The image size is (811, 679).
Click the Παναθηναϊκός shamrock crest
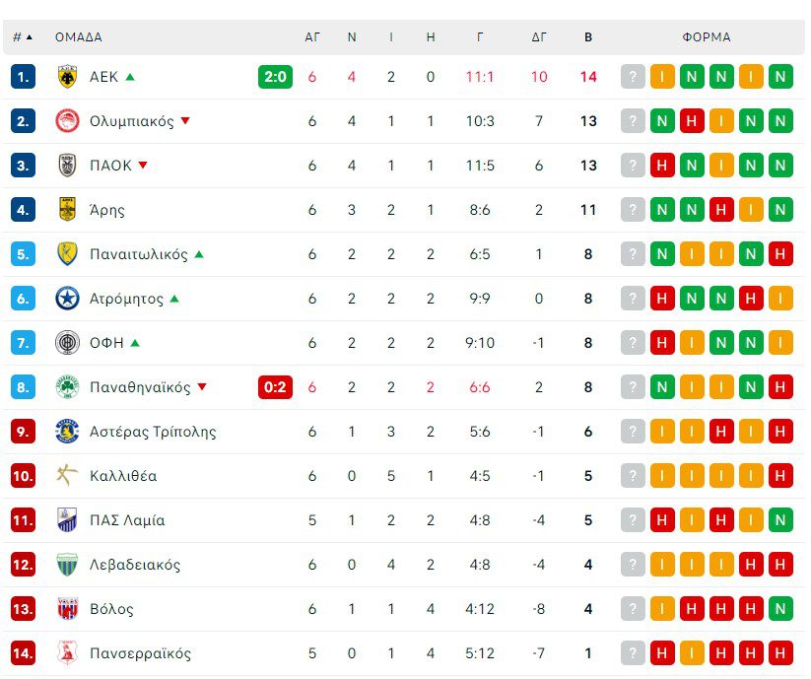pyautogui.click(x=67, y=387)
